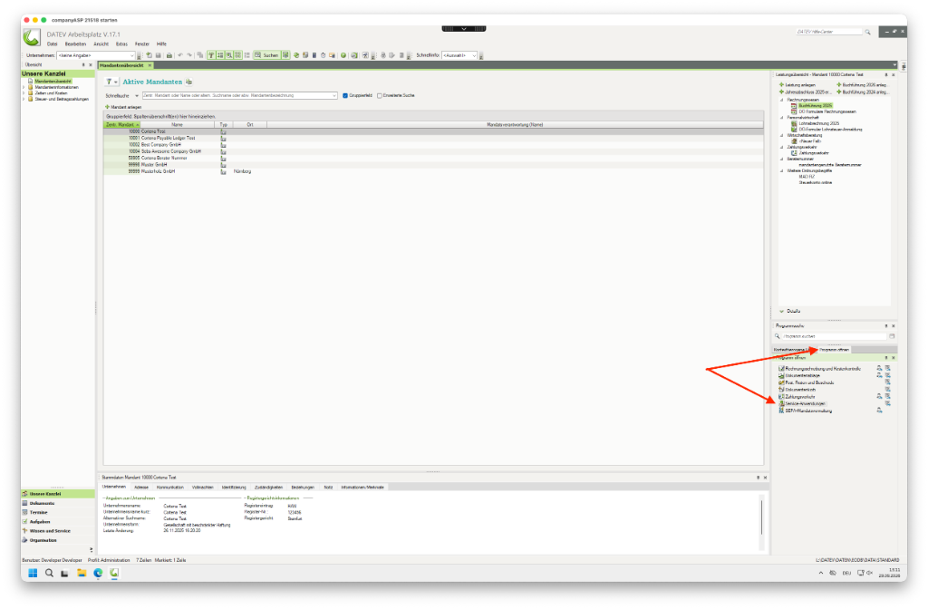This screenshot has height=609, width=928.
Task: Click the export icon right of Aktive Mandanten
Action: [x=188, y=82]
